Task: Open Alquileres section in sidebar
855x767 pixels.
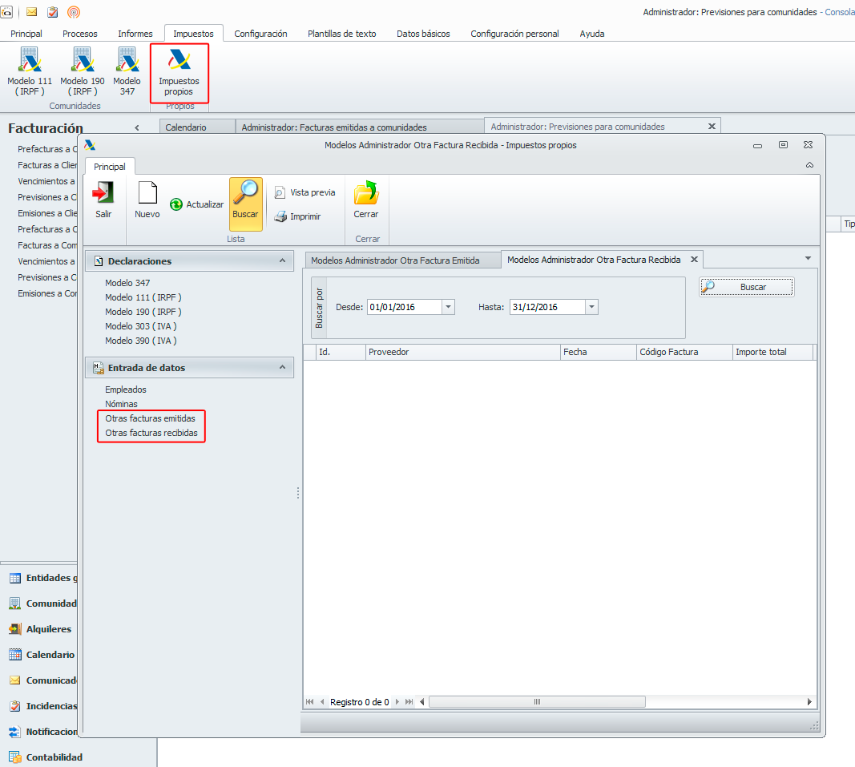Action: click(x=41, y=629)
